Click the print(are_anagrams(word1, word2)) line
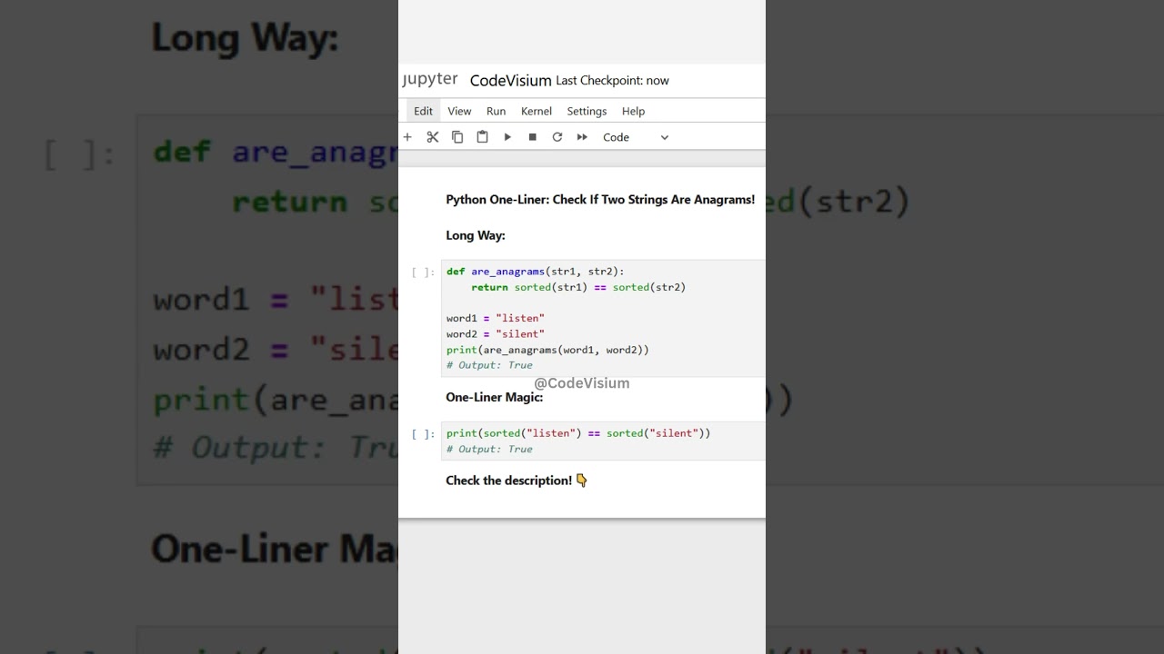This screenshot has width=1164, height=654. click(547, 350)
